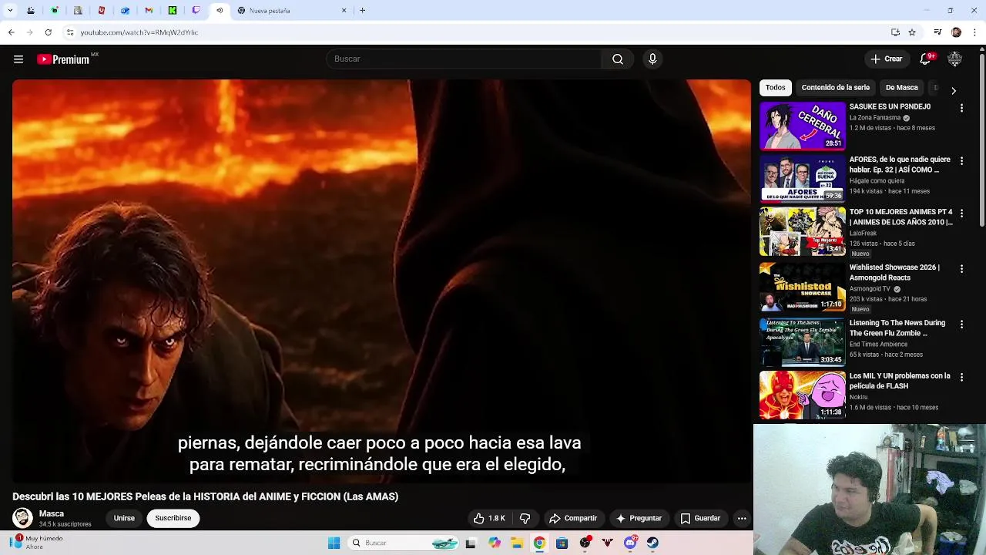The image size is (986, 555).
Task: Close the Nueva pestaña tab
Action: 344,11
